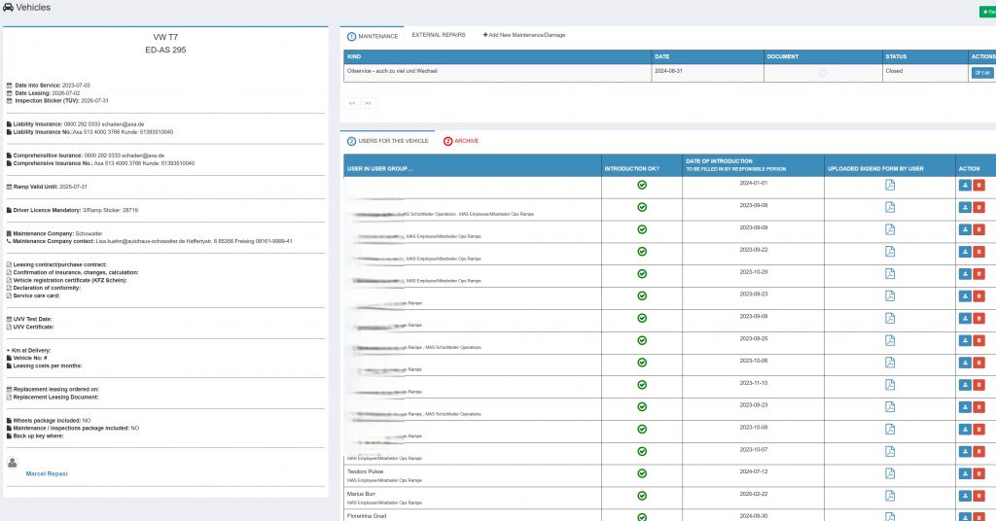Viewport: 996px width, 521px height.
Task: Go to the next maintenance page
Action: point(368,102)
